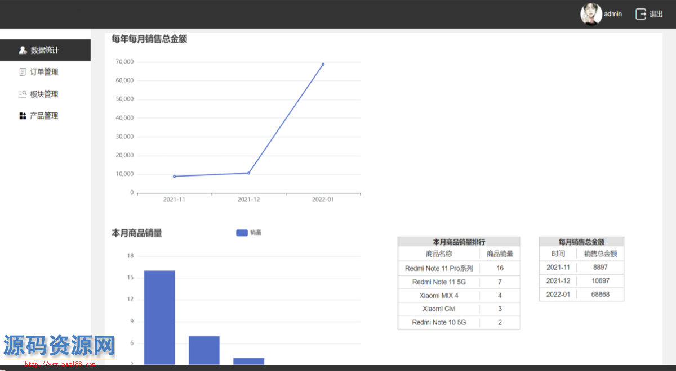Image resolution: width=676 pixels, height=371 pixels.
Task: Click the 商品销量 column header
Action: point(500,254)
